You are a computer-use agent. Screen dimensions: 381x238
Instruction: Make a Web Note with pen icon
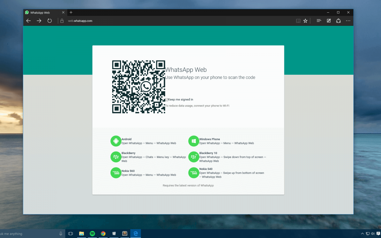click(x=329, y=21)
